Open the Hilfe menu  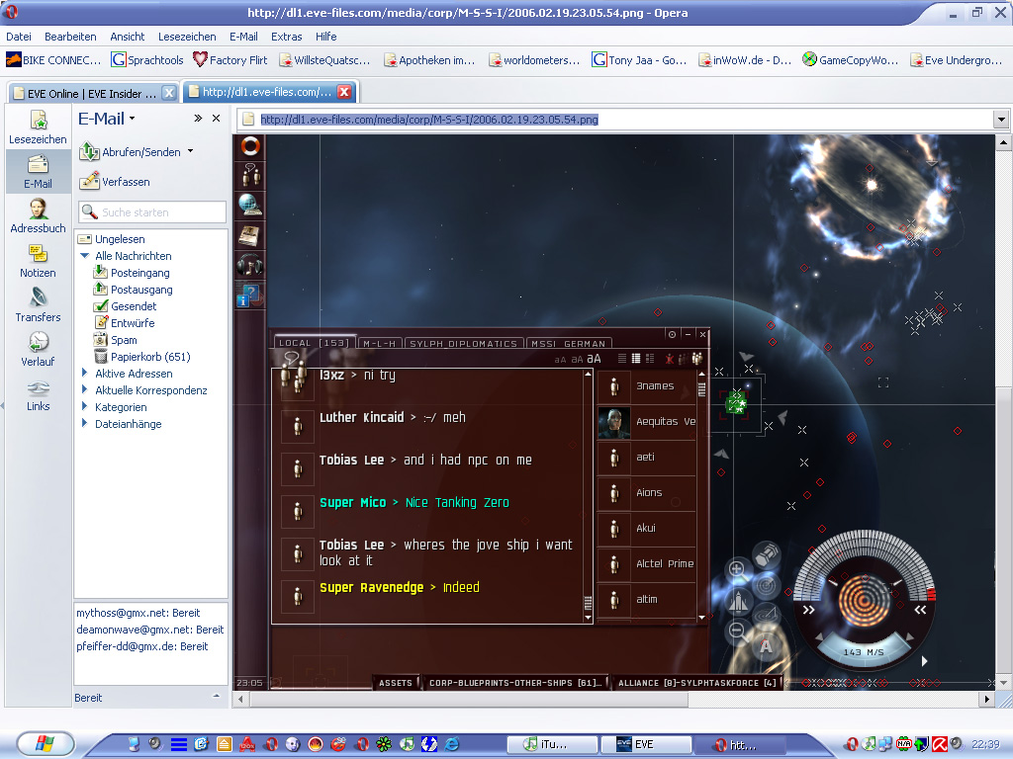click(x=325, y=37)
